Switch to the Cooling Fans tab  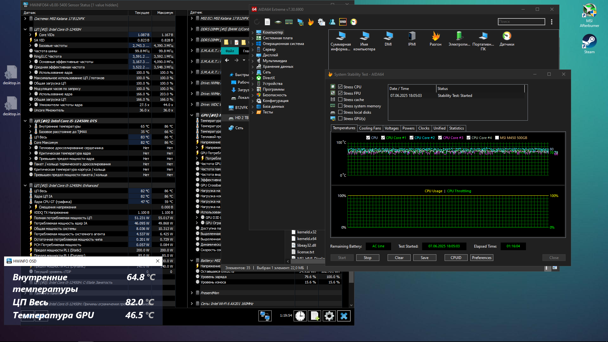370,128
